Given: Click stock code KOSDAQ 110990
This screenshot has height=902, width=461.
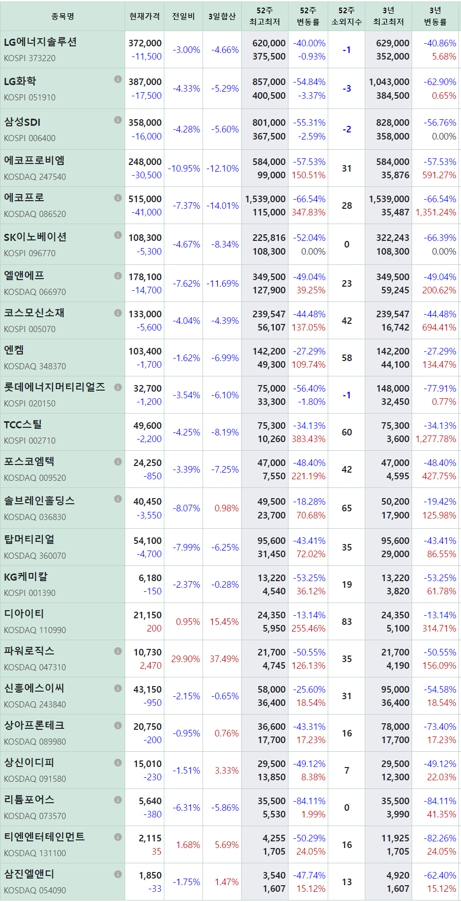Looking at the screenshot, I should (x=35, y=630).
